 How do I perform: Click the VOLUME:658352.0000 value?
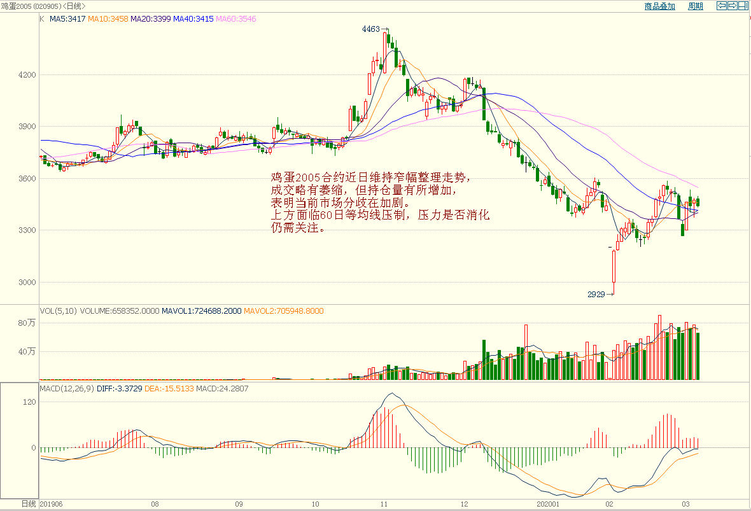tap(119, 311)
